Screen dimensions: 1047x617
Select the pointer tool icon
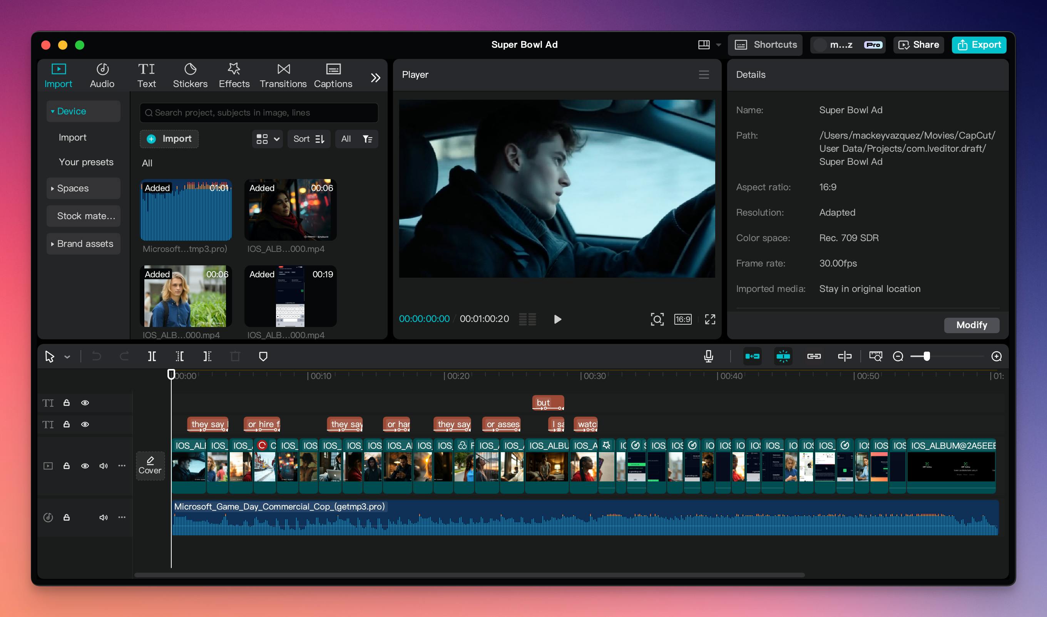pyautogui.click(x=50, y=356)
